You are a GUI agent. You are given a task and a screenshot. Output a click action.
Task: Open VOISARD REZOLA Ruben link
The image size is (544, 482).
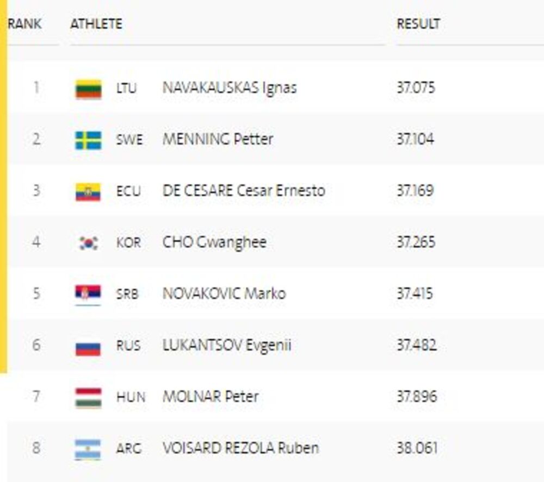click(240, 448)
